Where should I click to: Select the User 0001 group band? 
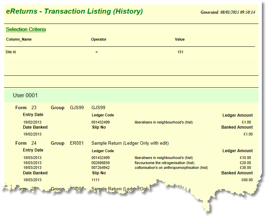tap(25, 96)
